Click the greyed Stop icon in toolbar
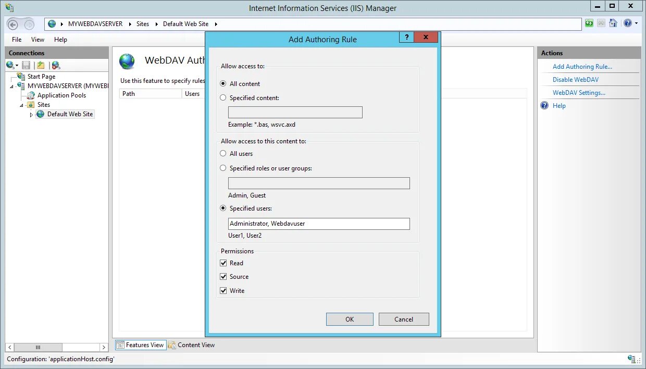The width and height of the screenshot is (646, 369). [x=601, y=23]
